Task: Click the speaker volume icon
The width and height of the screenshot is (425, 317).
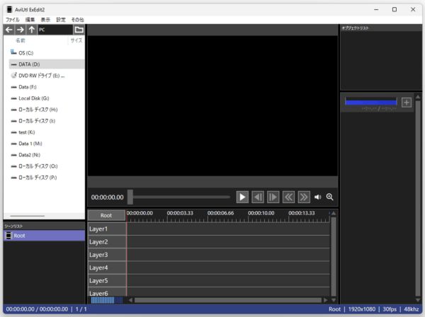Action: point(317,197)
